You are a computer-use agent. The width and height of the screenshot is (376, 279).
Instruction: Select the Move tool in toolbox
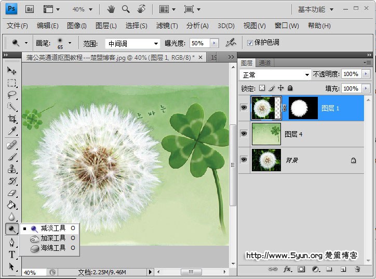pos(11,71)
